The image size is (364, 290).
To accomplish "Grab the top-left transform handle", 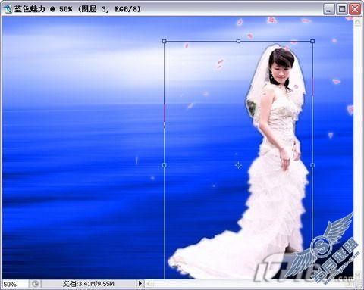I will [x=165, y=41].
